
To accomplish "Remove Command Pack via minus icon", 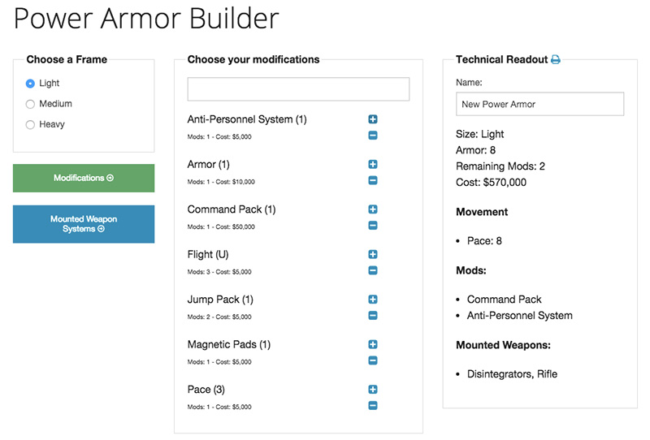I will (x=373, y=226).
